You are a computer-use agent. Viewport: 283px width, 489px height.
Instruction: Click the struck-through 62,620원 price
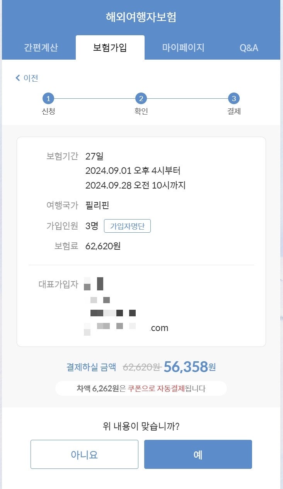[x=141, y=367]
